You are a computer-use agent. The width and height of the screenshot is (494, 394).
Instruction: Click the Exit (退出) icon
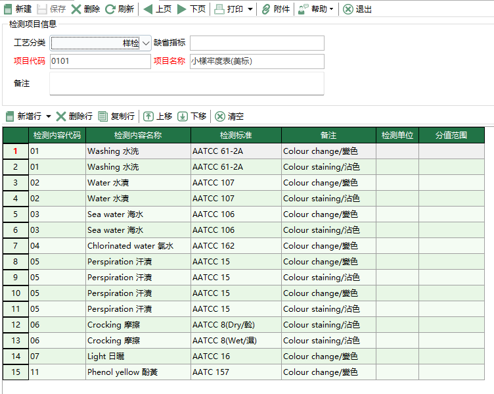[348, 9]
